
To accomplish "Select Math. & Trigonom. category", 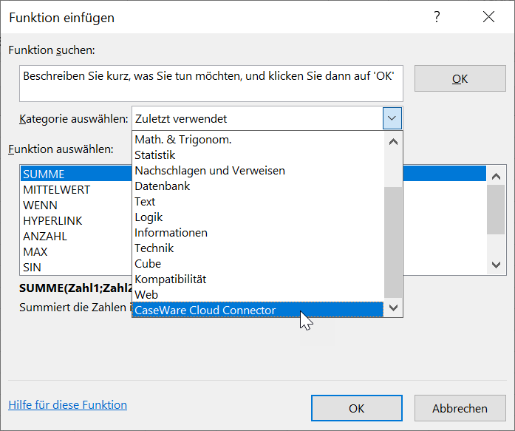I will coord(257,140).
